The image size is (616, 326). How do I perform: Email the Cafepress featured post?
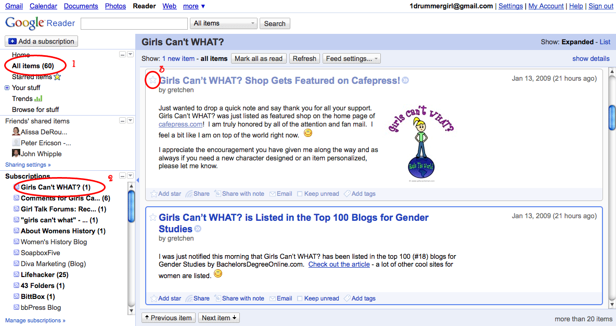[281, 194]
